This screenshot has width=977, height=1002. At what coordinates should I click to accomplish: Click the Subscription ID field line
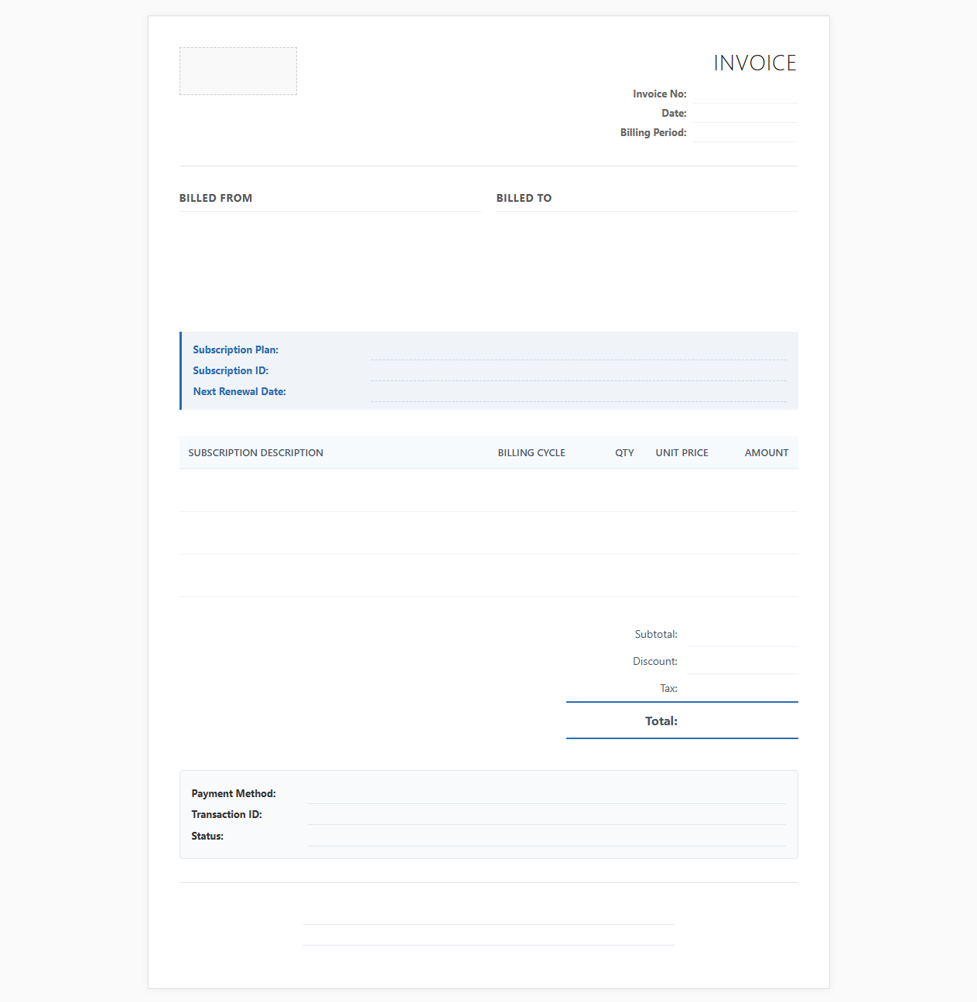tap(579, 371)
